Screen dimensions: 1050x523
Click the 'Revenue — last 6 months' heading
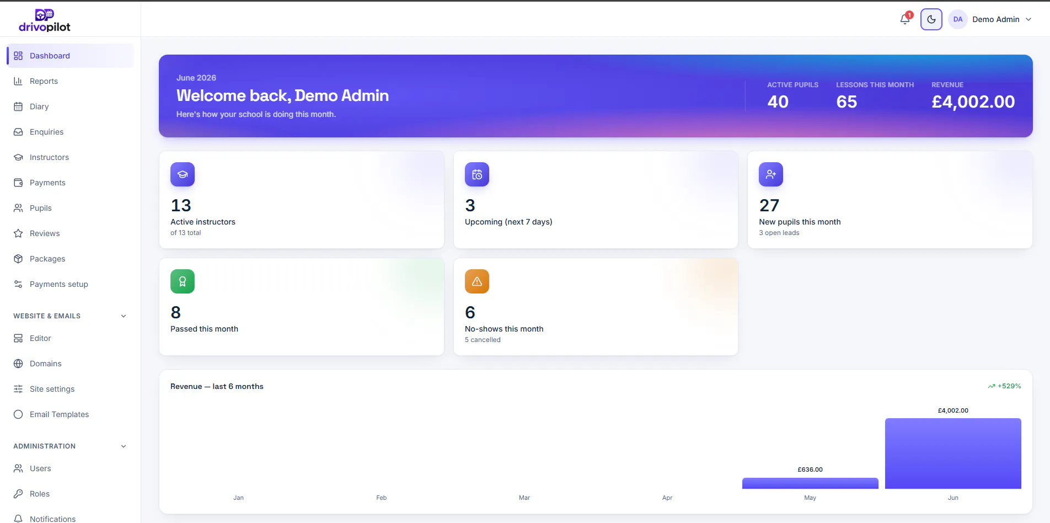pos(217,386)
